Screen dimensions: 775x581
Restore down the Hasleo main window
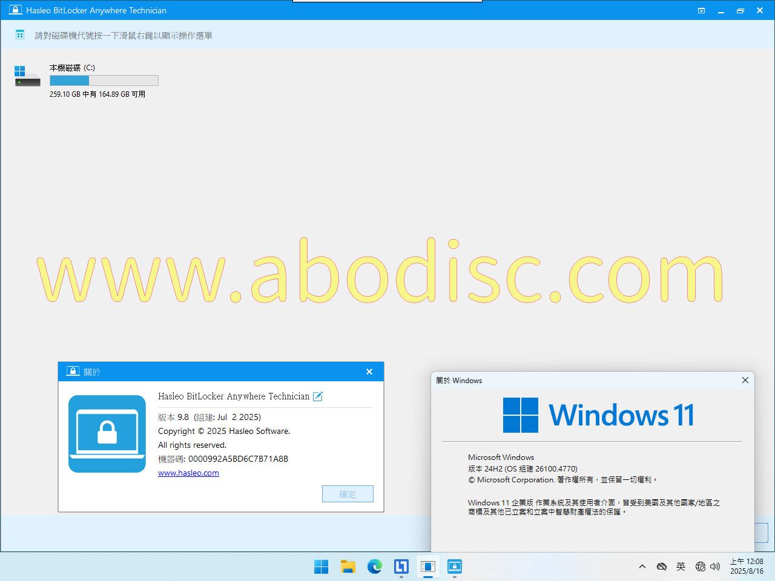pyautogui.click(x=740, y=10)
